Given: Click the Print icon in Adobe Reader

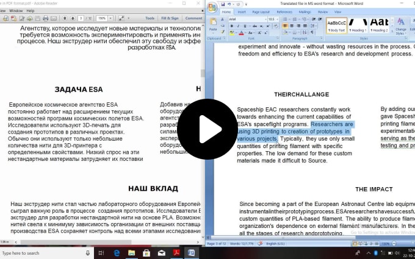Looking at the screenshot, I should click(46, 18).
